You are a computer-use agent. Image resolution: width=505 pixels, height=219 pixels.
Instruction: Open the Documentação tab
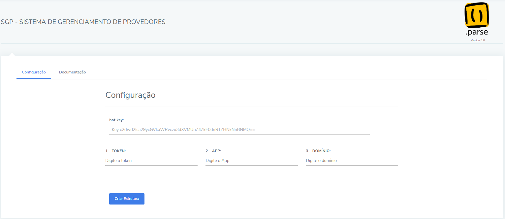(73, 72)
